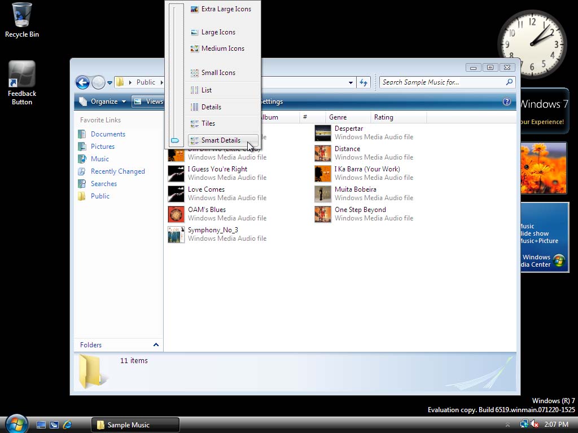Click the search magnifier icon
Screen dimensions: 578x433
click(509, 82)
